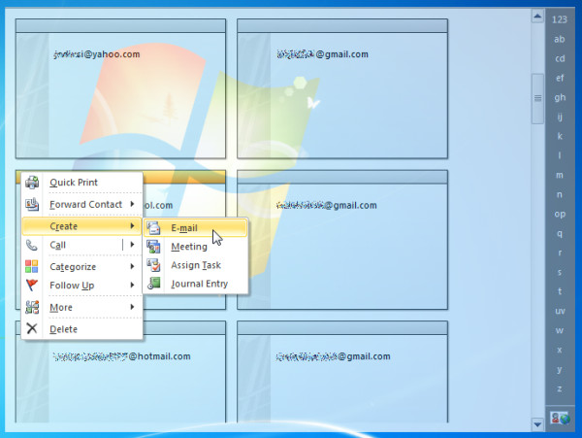Screen dimensions: 582x438
Task: Click the Categorize colored squares icon
Action: pos(32,266)
